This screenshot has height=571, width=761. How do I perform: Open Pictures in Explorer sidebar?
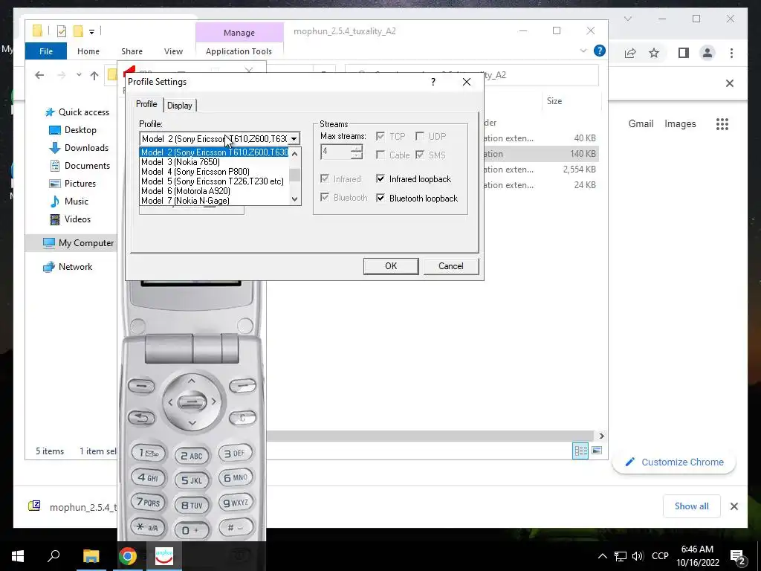(x=72, y=184)
